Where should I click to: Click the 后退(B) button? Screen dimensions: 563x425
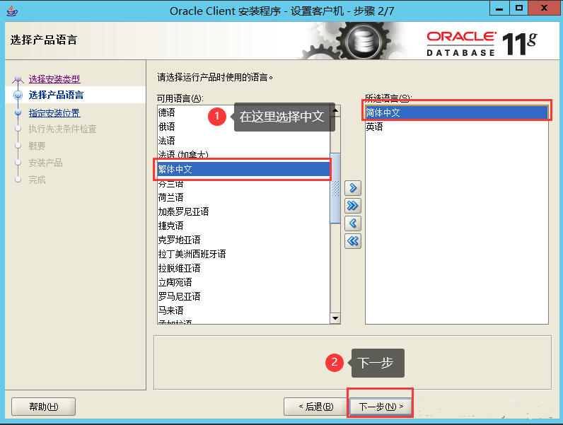pos(315,407)
